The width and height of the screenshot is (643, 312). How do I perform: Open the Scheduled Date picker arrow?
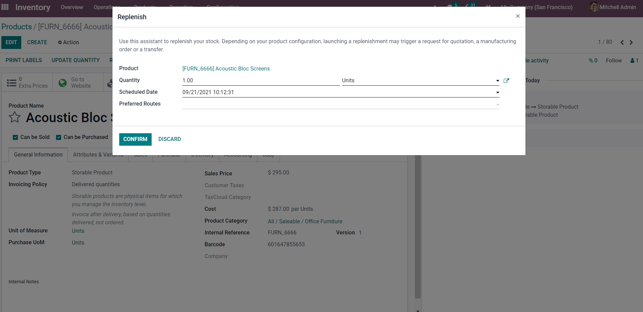click(497, 92)
